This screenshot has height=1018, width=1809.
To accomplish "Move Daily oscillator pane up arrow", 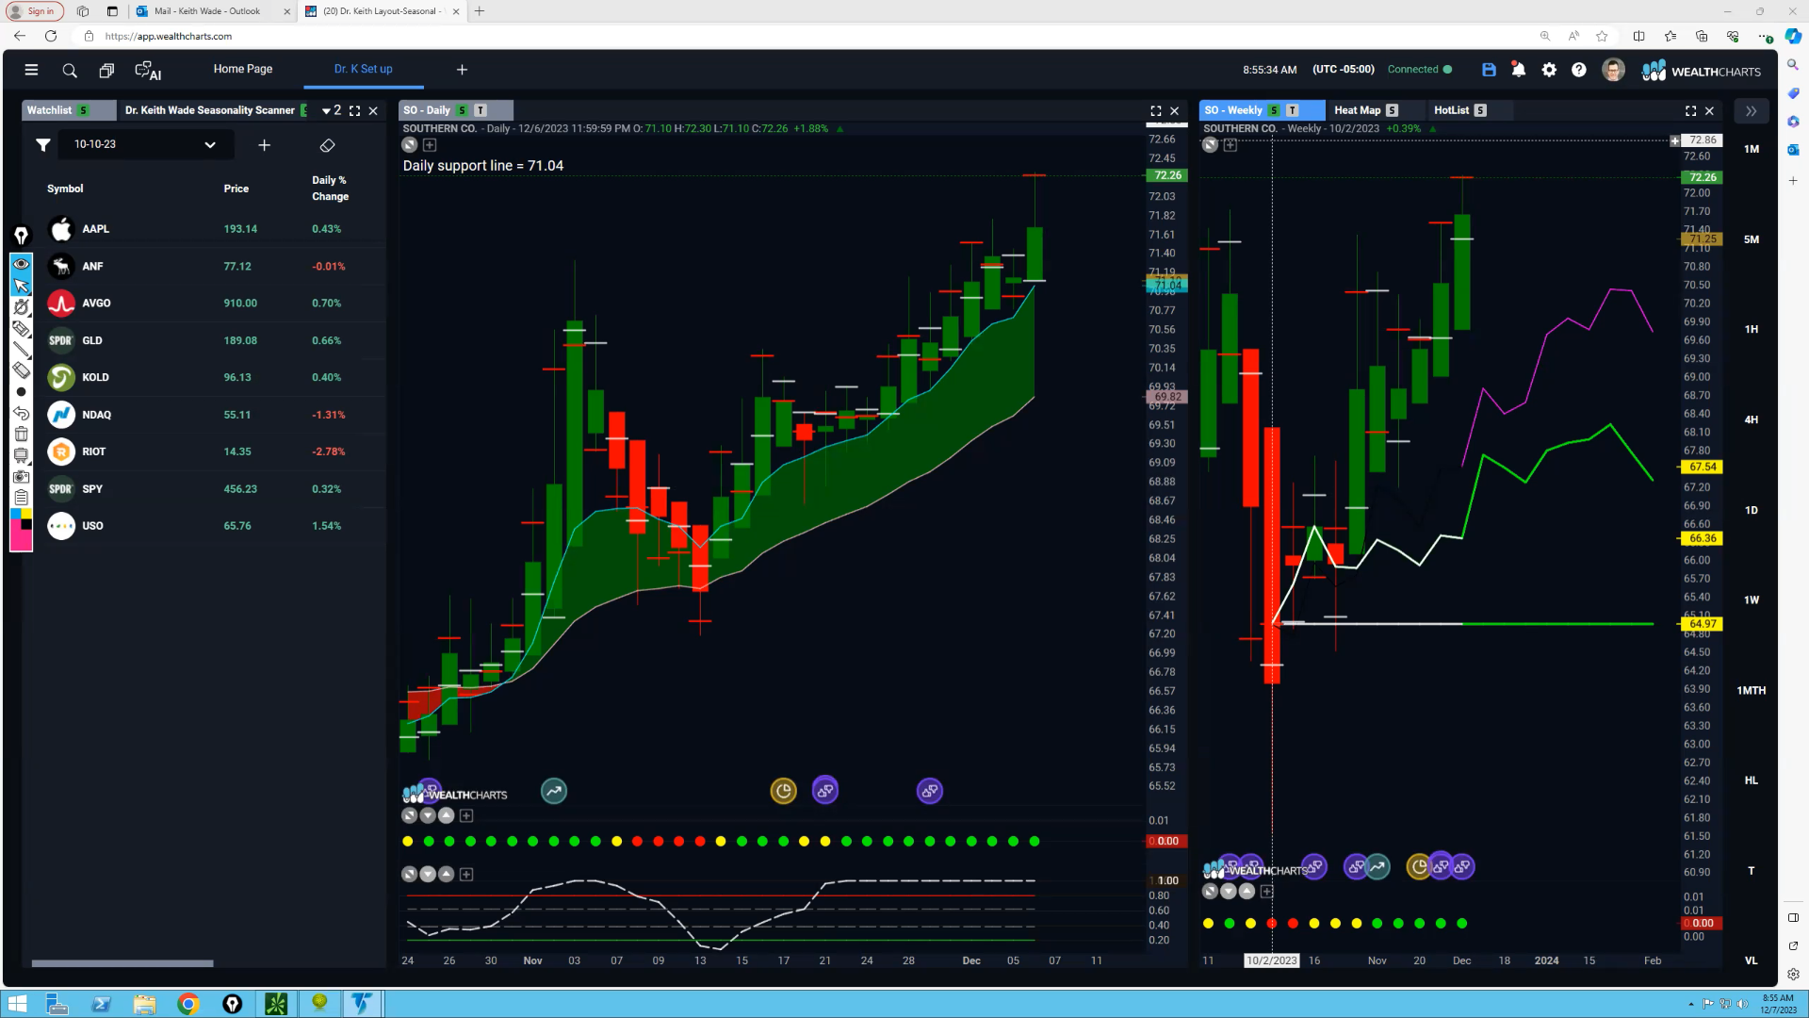I will tap(447, 875).
